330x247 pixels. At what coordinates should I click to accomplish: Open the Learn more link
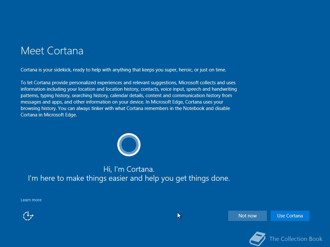[31, 200]
